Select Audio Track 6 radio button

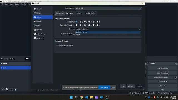coord(98,22)
